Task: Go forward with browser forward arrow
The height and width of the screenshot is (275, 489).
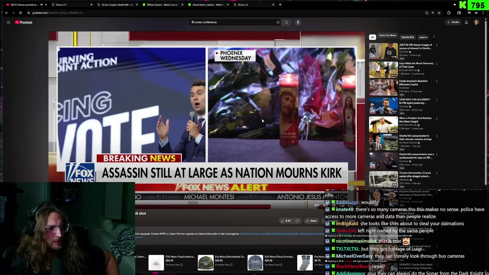Action: pyautogui.click(x=13, y=13)
